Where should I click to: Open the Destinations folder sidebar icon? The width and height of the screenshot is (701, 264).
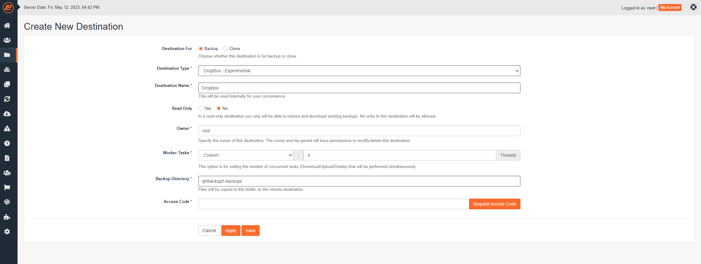coord(7,55)
